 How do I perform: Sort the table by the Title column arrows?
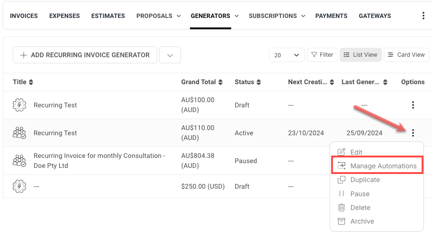tap(31, 82)
